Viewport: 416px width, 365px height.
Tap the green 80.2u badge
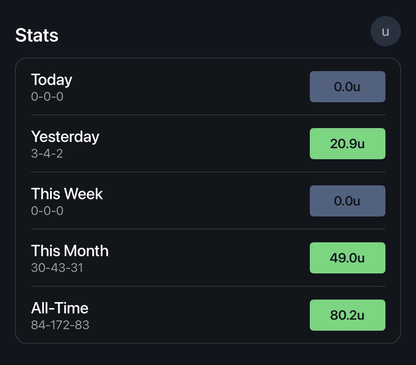(x=347, y=315)
